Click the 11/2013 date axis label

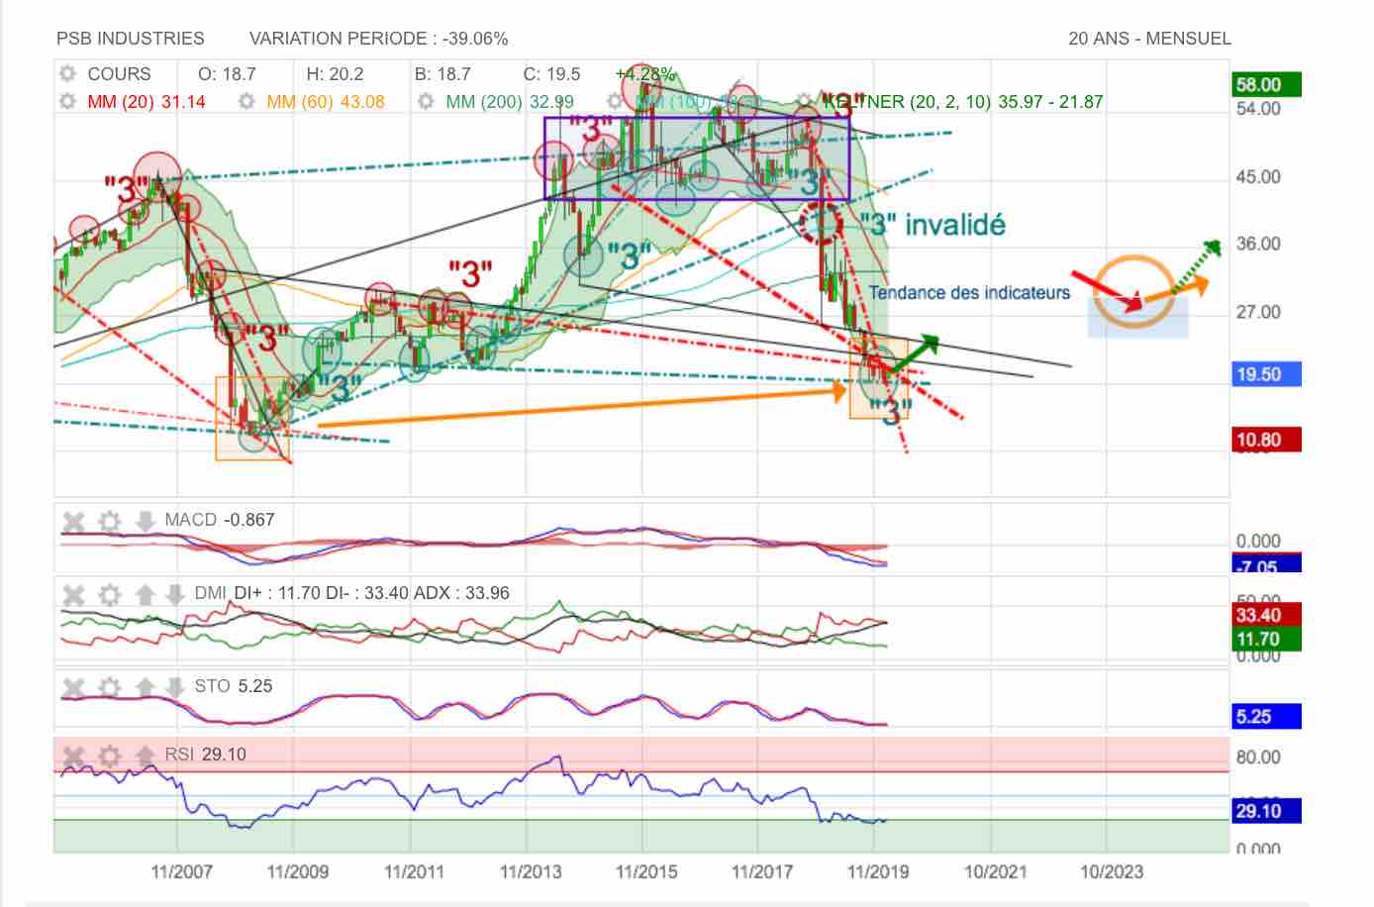pos(530,871)
